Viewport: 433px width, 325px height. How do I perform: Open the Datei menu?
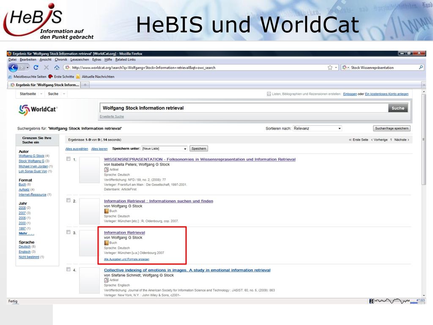coord(12,59)
